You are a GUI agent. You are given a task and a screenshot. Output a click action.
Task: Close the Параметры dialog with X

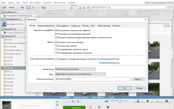point(146,19)
